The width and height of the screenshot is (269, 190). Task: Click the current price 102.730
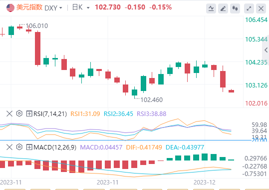coord(108,7)
